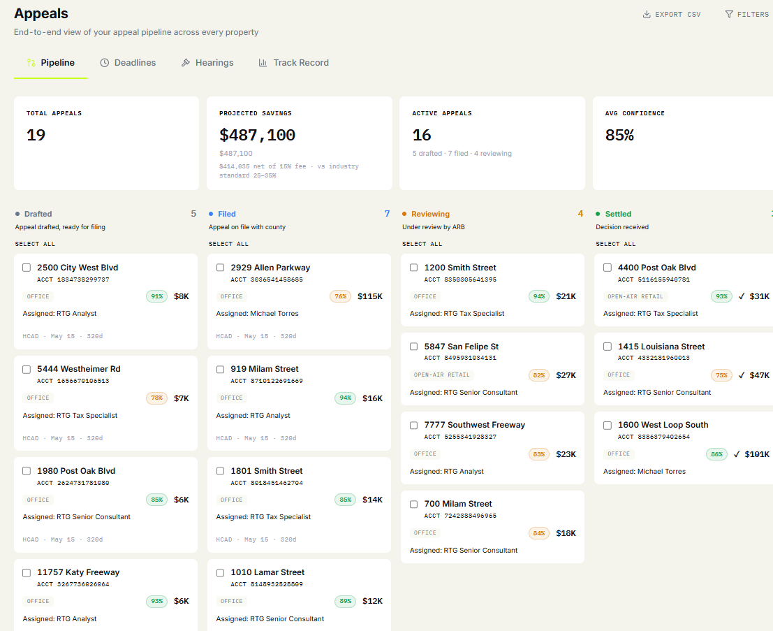Switch to the Deadlines tab
Viewport: 773px width, 631px height.
click(x=128, y=63)
